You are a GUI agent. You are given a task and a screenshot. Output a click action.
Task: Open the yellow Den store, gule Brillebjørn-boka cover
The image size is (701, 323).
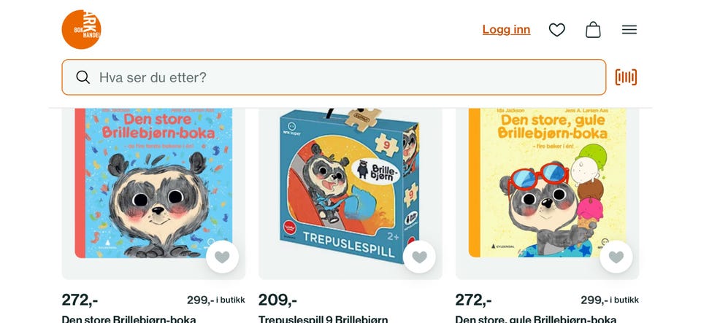[547, 182]
